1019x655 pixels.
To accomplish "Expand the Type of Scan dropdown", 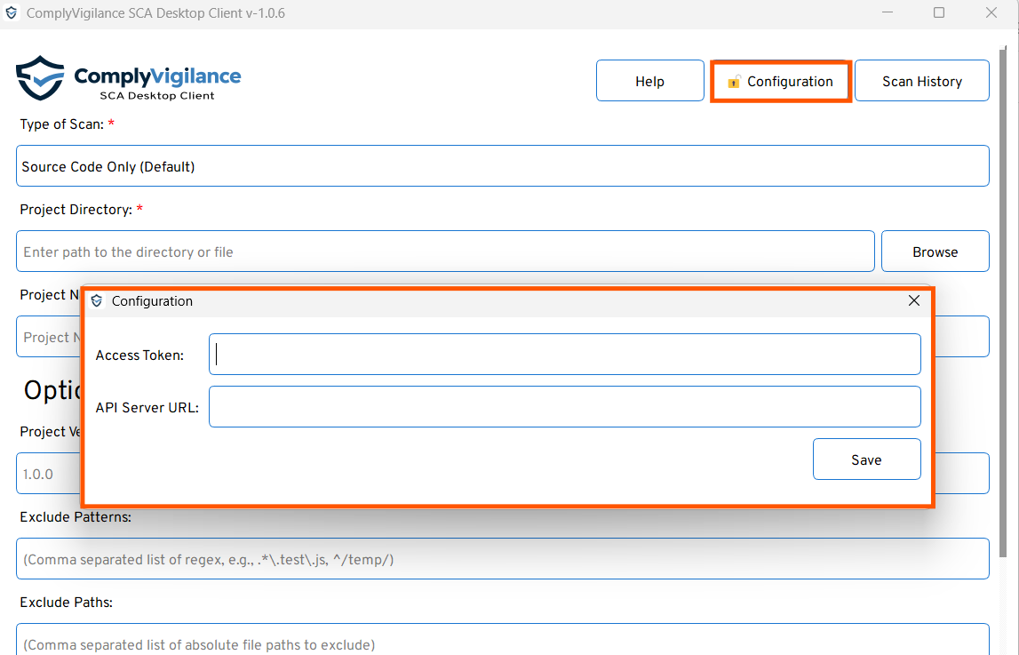I will tap(502, 166).
